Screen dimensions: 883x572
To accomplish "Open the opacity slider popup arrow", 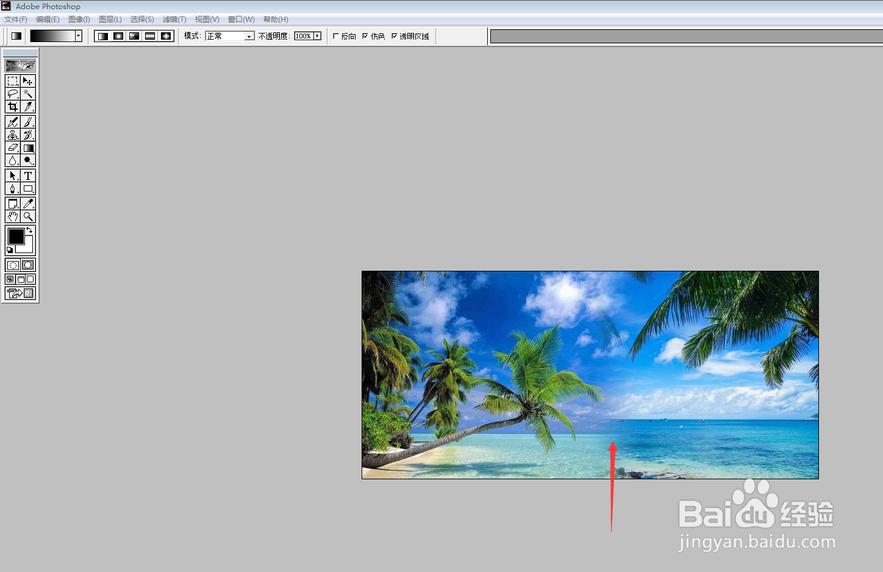I will tap(317, 36).
